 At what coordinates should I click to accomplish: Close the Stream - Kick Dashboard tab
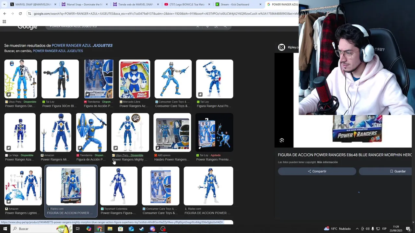(x=260, y=5)
